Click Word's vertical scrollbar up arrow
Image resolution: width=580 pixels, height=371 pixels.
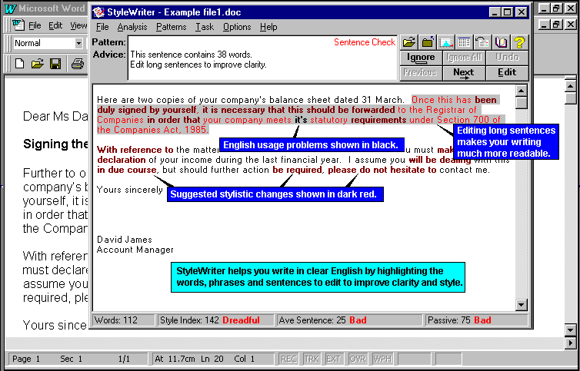coord(570,87)
